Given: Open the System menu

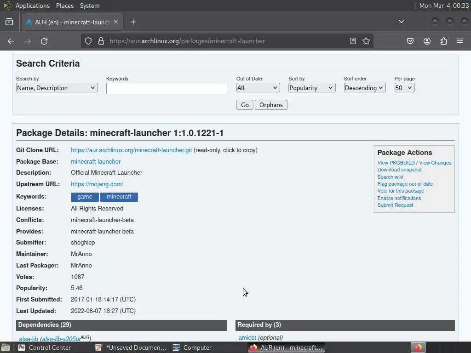Looking at the screenshot, I should point(90,6).
